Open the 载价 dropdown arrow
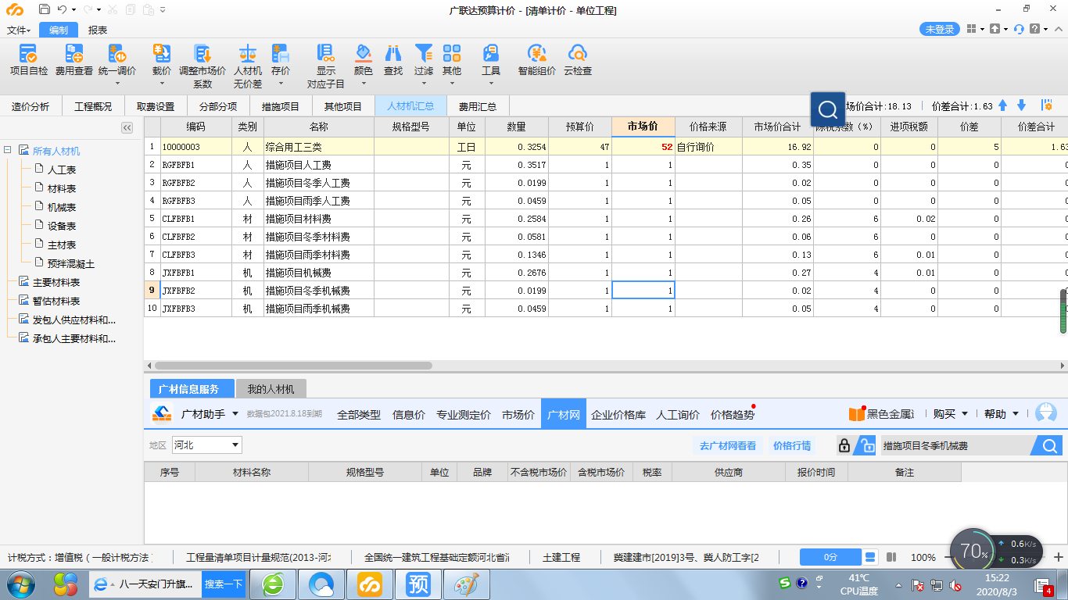This screenshot has height=600, width=1068. pyautogui.click(x=162, y=82)
